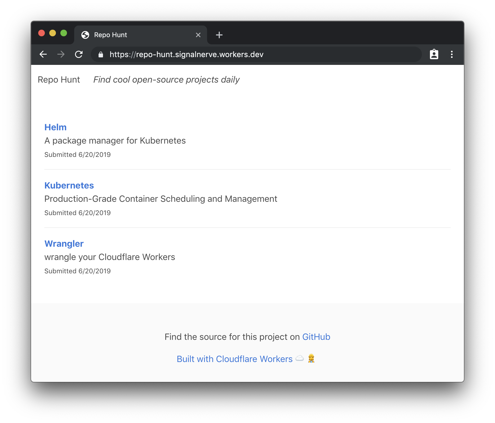The image size is (495, 423).
Task: Click the text 'Find cool open-source projects daily'
Action: (x=166, y=80)
